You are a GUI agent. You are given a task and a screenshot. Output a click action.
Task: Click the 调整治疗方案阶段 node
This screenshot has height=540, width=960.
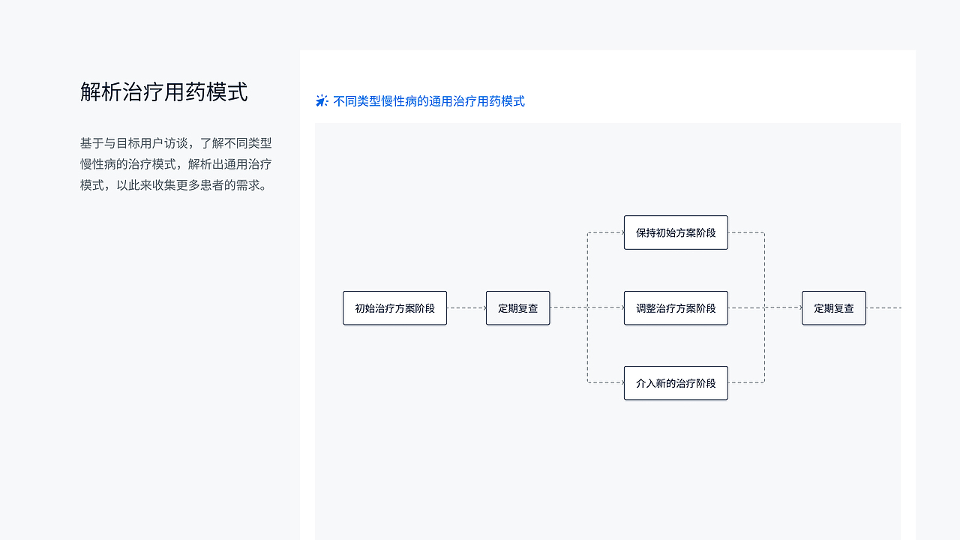(676, 308)
